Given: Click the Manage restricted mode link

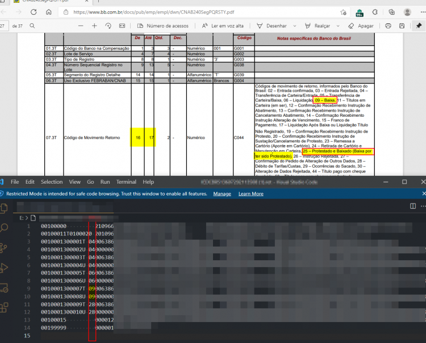Looking at the screenshot, I should (x=222, y=194).
